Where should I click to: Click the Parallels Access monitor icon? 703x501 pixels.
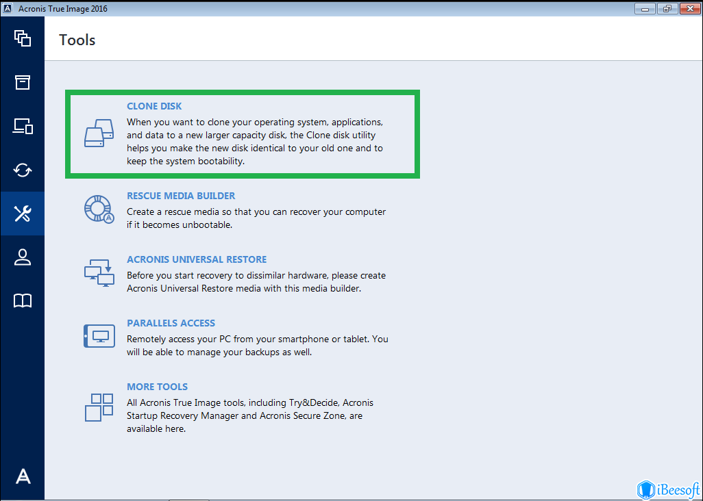click(99, 336)
